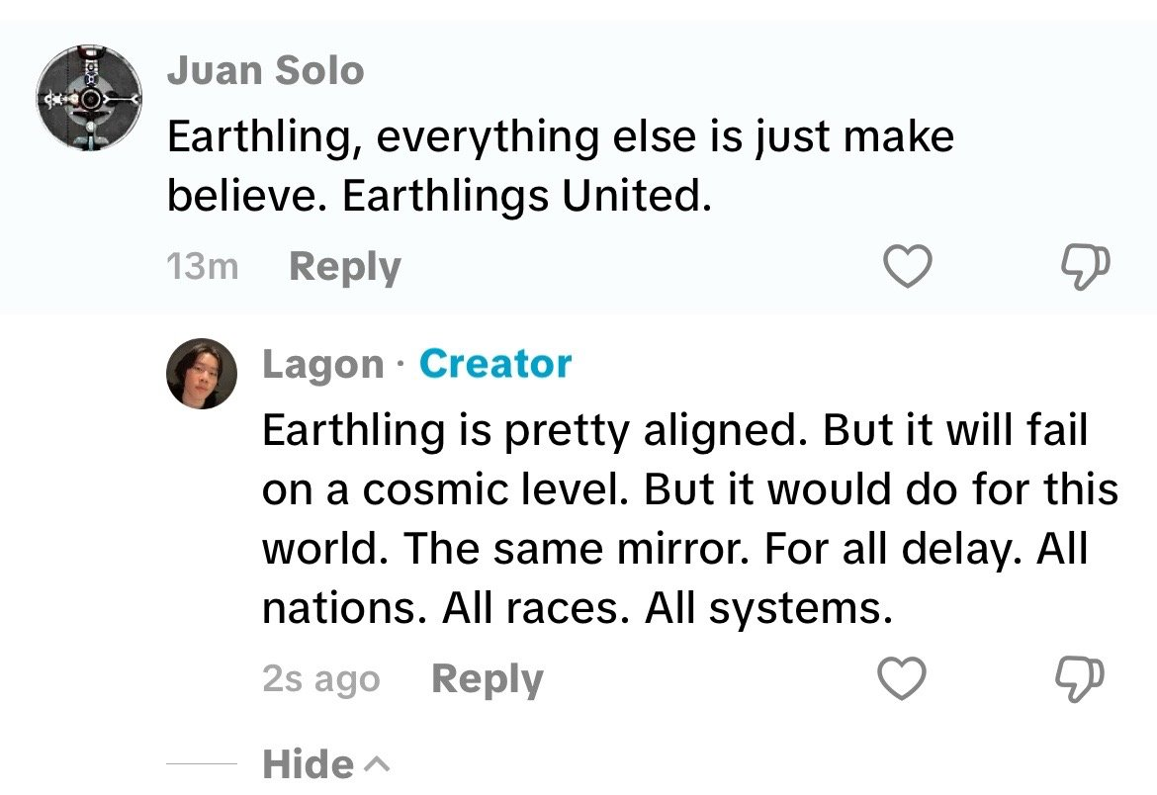Tap the heart on Lagon's reply
Image resolution: width=1157 pixels, height=795 pixels.
pyautogui.click(x=902, y=678)
